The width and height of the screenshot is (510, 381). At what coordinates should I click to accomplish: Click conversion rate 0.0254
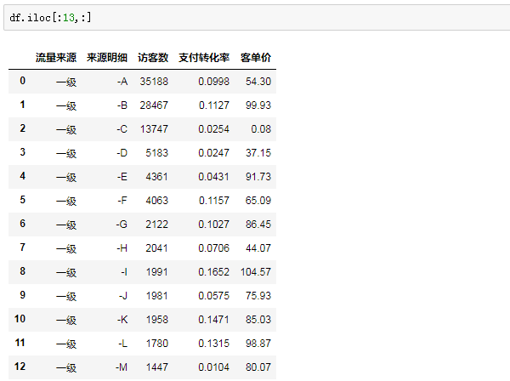click(x=213, y=129)
